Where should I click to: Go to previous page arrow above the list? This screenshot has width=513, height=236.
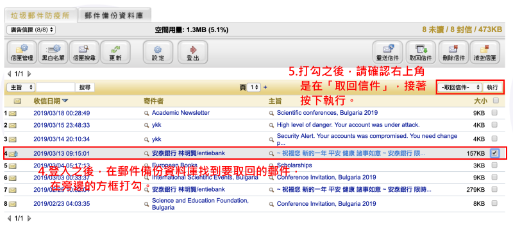click(9, 74)
